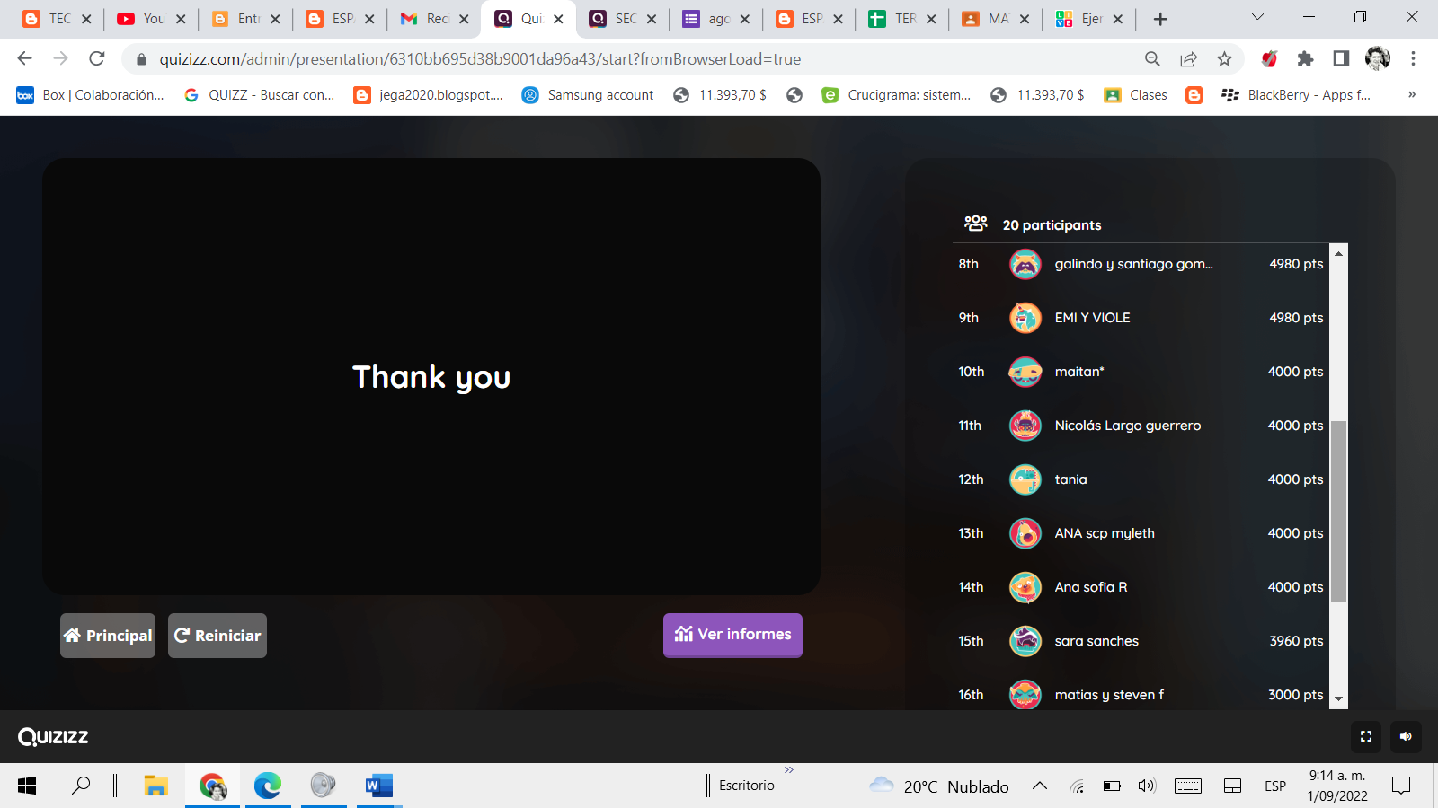
Task: Click Nicolás Largo guerrero avatar
Action: [1025, 426]
